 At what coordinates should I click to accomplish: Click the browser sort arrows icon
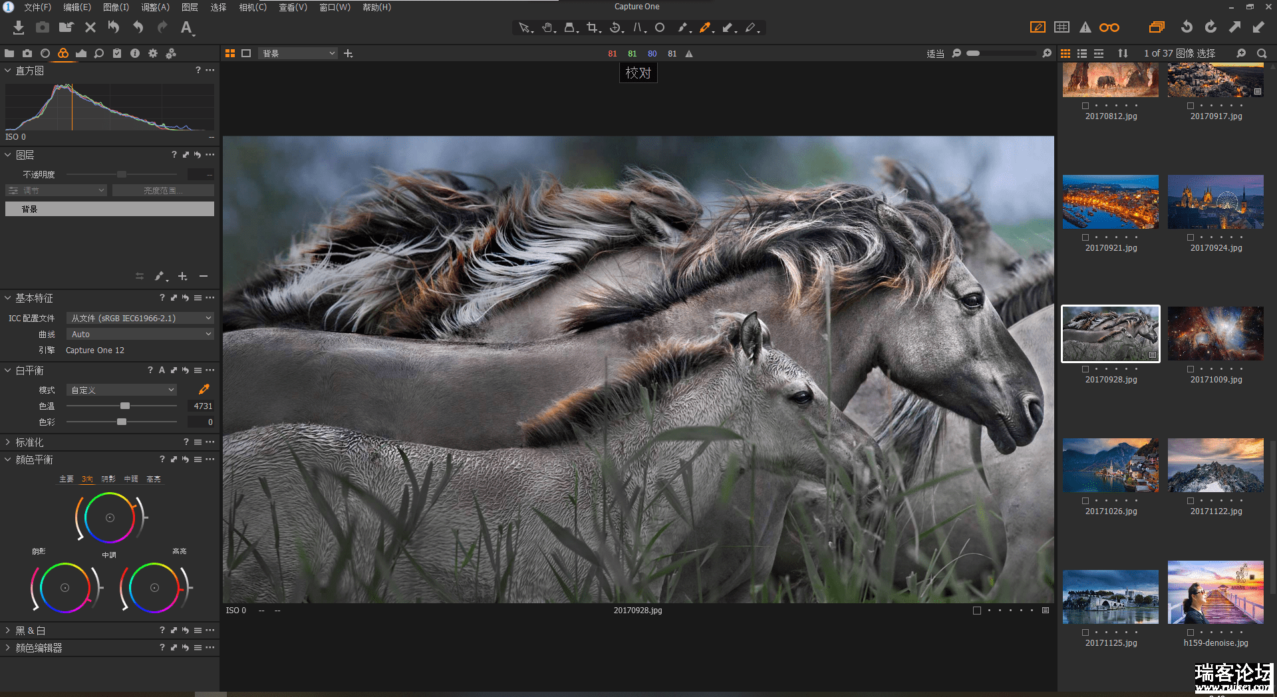(x=1123, y=53)
